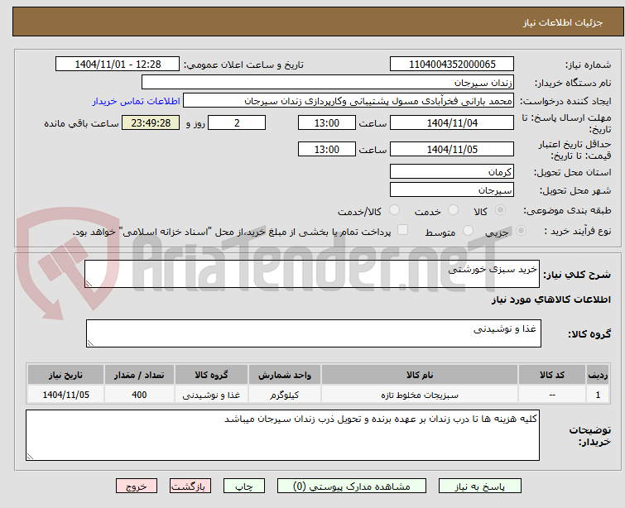The width and height of the screenshot is (625, 508).
Task: Click the remaining days field showing 2
Action: [237, 123]
